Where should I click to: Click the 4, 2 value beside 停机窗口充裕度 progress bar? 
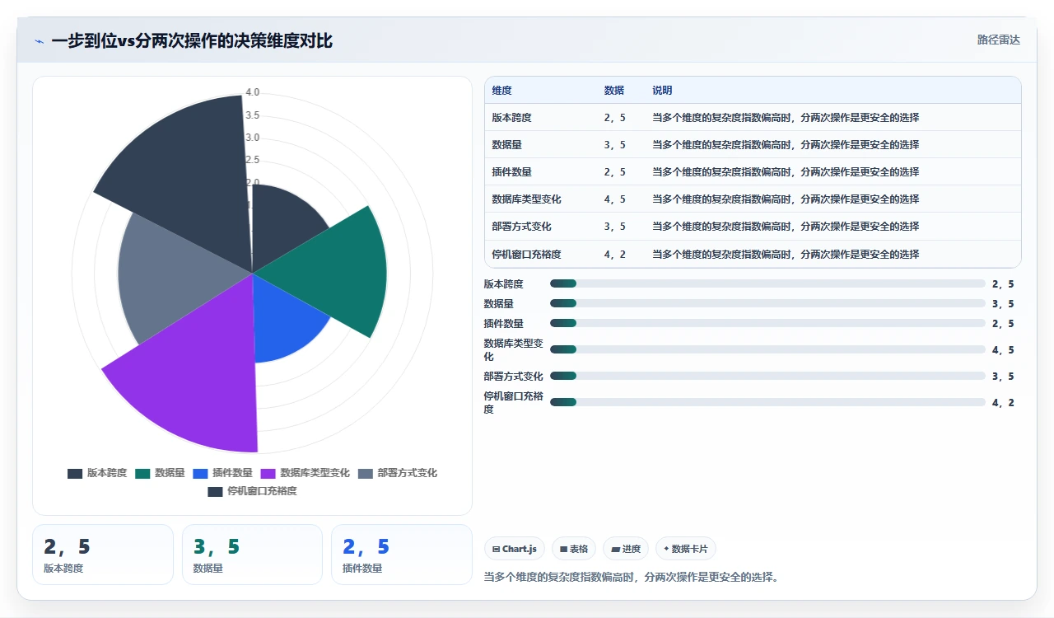[1003, 403]
